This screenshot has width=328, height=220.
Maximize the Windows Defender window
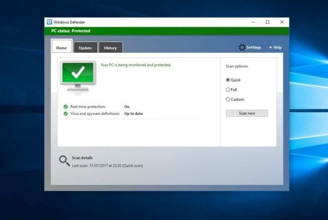(268, 22)
